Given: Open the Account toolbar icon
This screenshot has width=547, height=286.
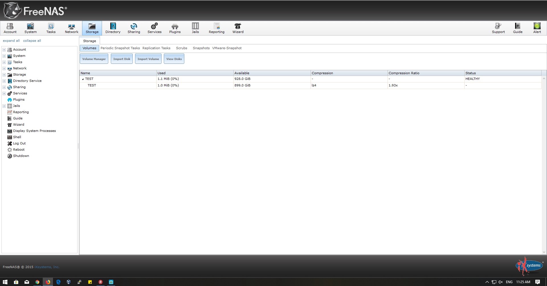Looking at the screenshot, I should 10,28.
